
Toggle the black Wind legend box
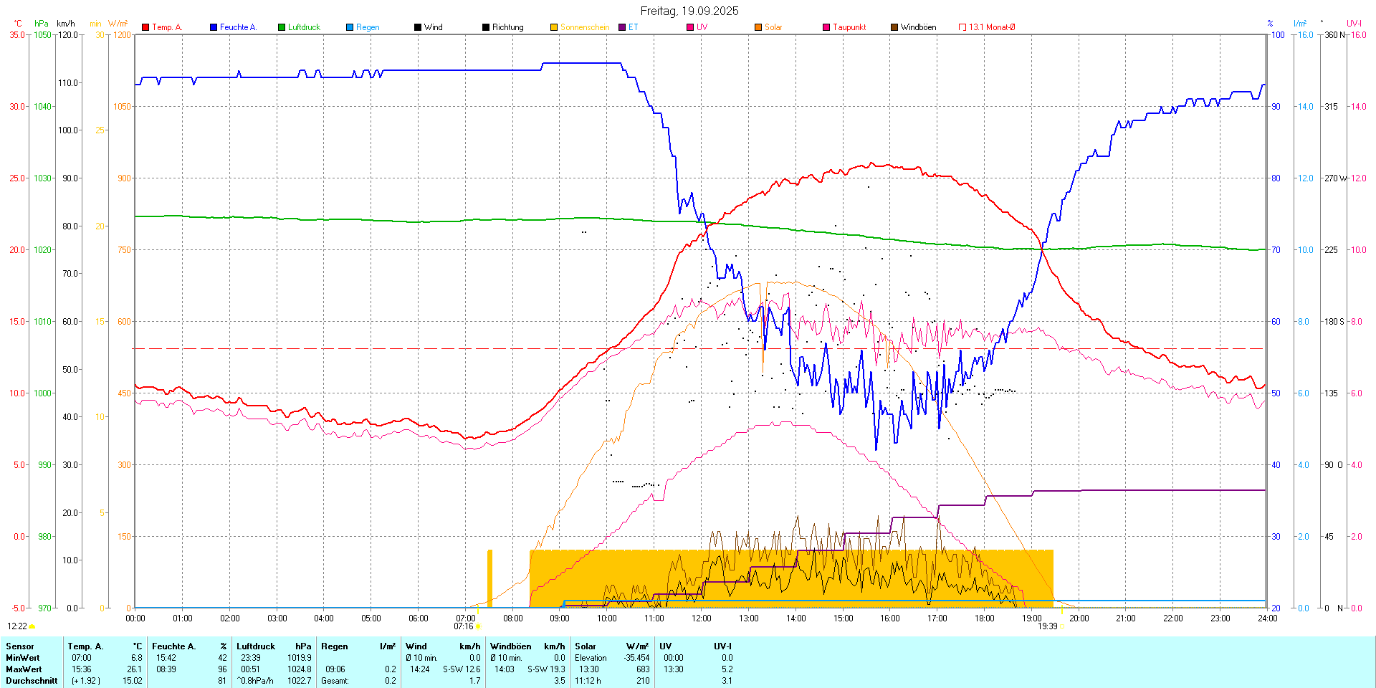(x=418, y=27)
